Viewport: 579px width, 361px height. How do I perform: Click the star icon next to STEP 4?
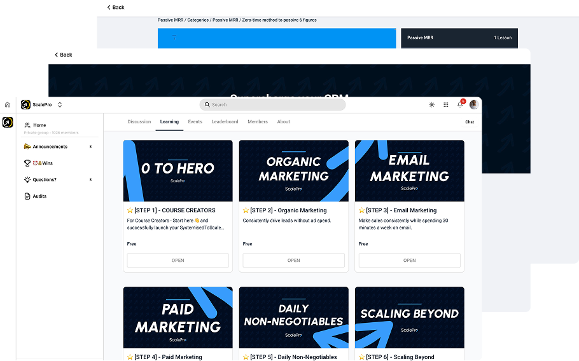[130, 357]
